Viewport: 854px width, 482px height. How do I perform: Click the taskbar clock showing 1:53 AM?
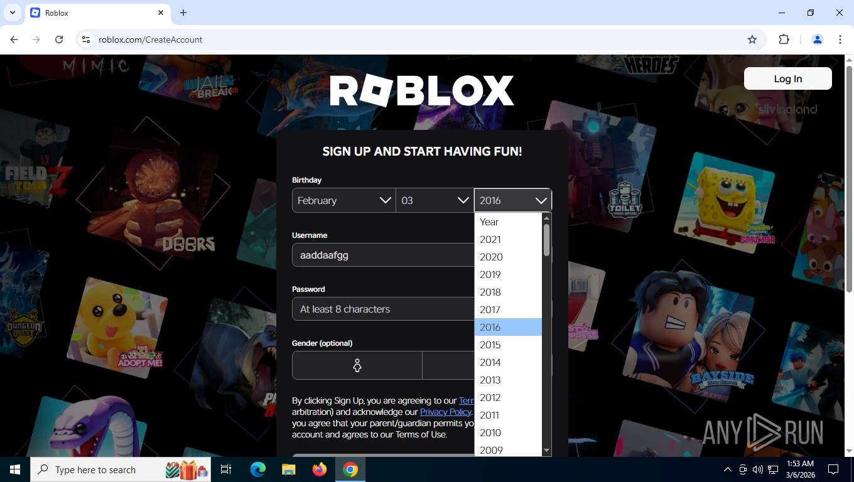[800, 469]
